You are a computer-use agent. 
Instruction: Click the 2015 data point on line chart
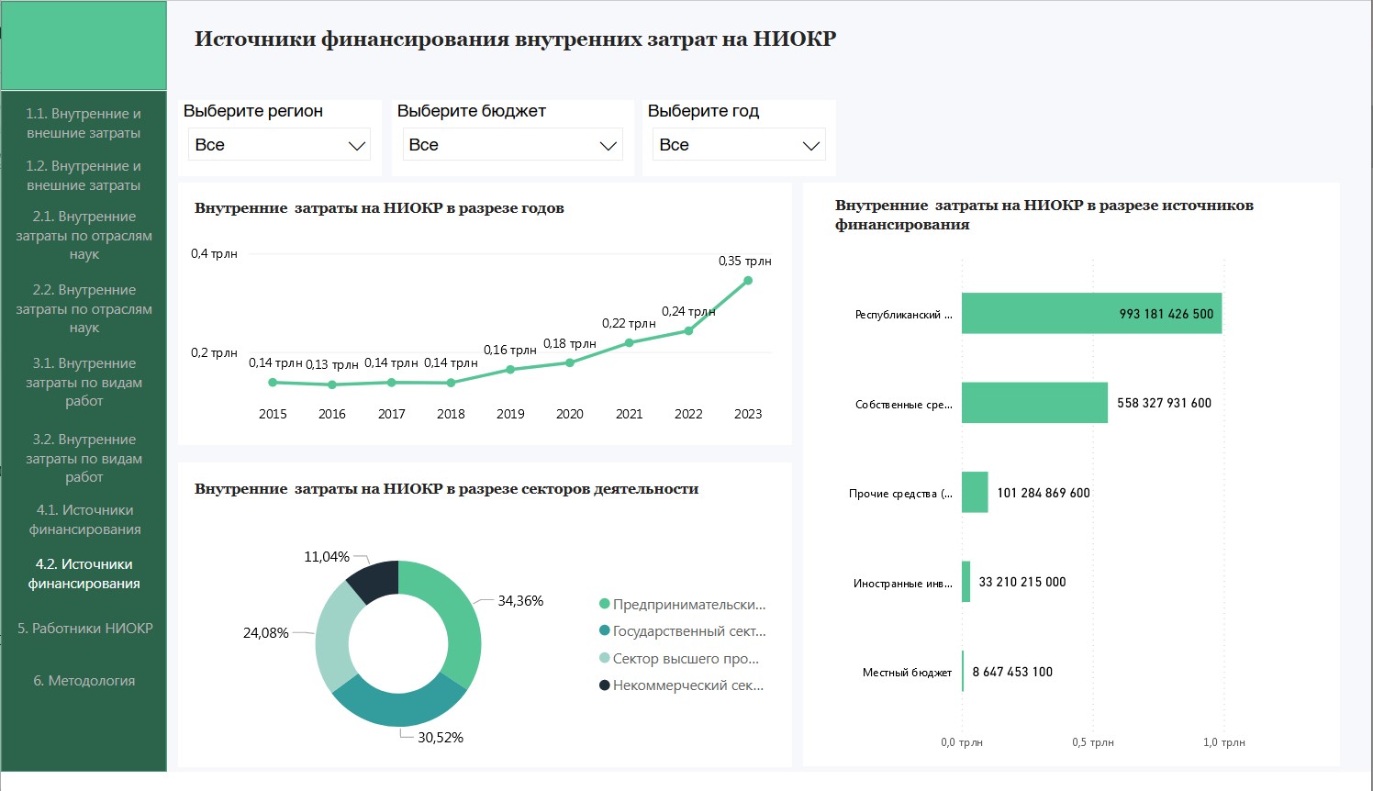[x=273, y=383]
